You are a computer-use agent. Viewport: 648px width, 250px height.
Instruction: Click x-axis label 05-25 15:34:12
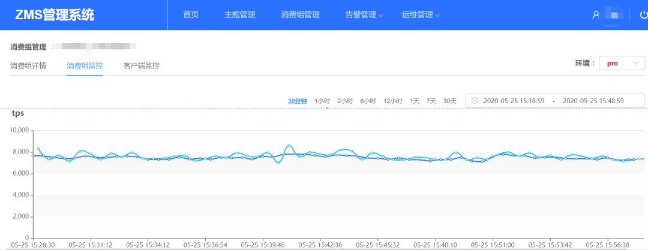(x=148, y=245)
